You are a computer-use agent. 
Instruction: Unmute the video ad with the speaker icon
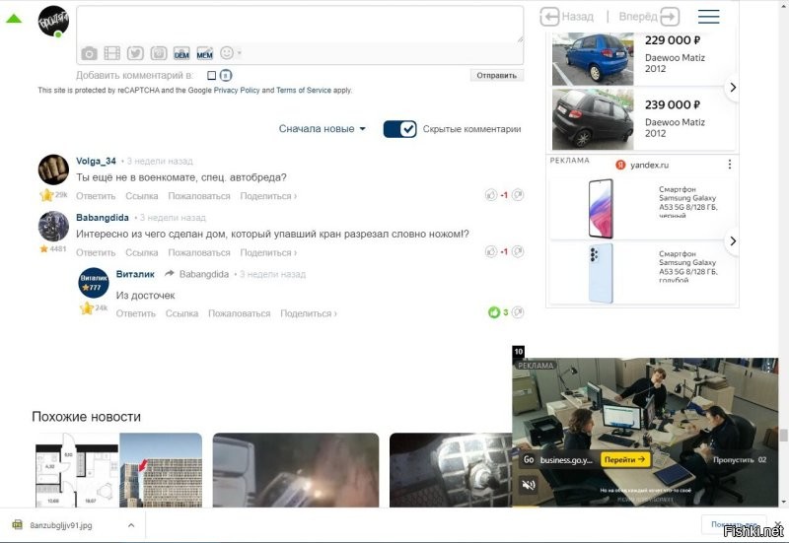tap(529, 485)
